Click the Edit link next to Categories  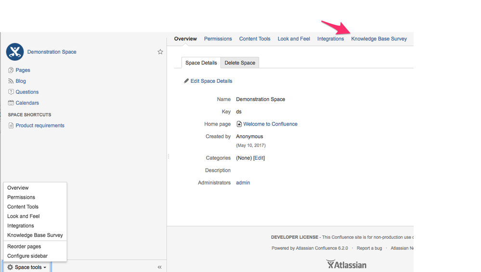pyautogui.click(x=259, y=158)
